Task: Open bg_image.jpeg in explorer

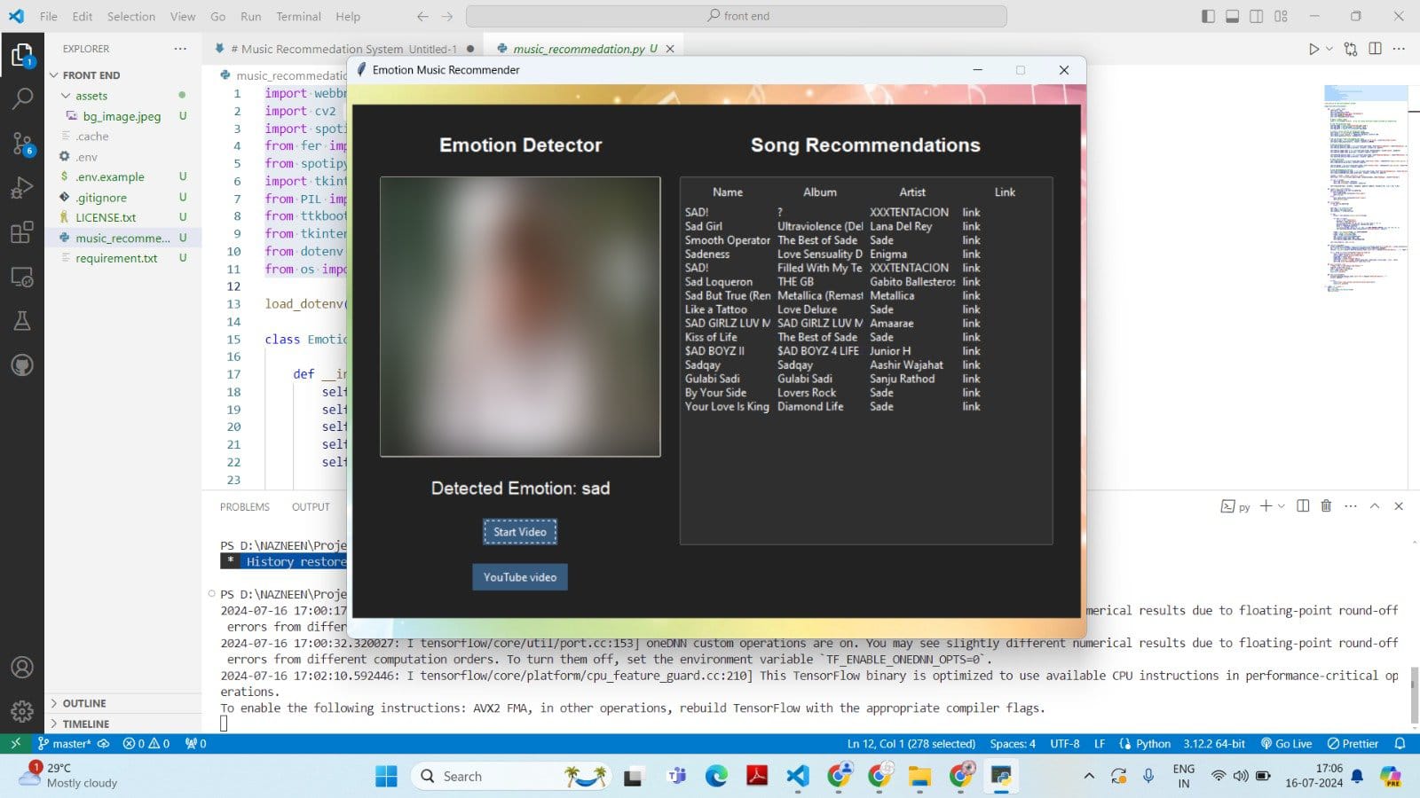Action: point(122,116)
